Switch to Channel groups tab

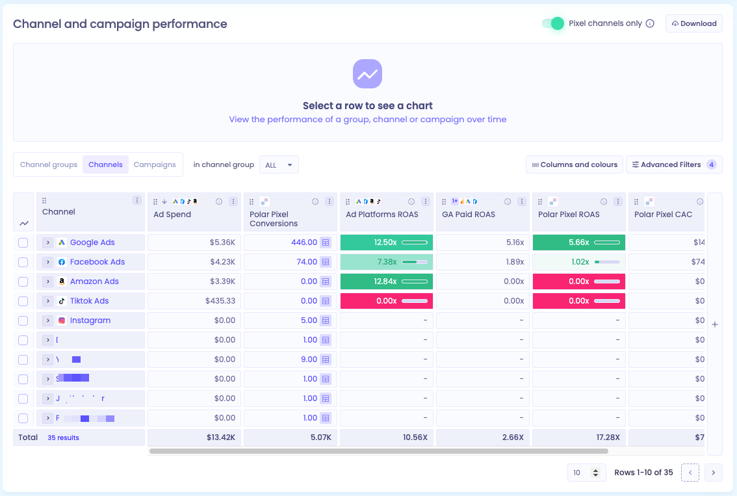pos(49,164)
